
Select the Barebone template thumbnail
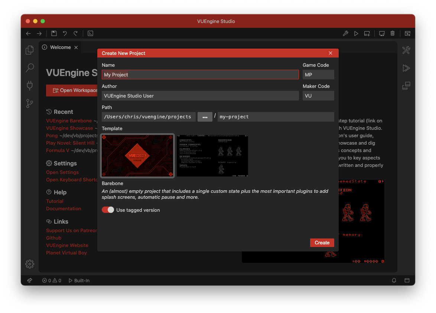[x=137, y=156]
